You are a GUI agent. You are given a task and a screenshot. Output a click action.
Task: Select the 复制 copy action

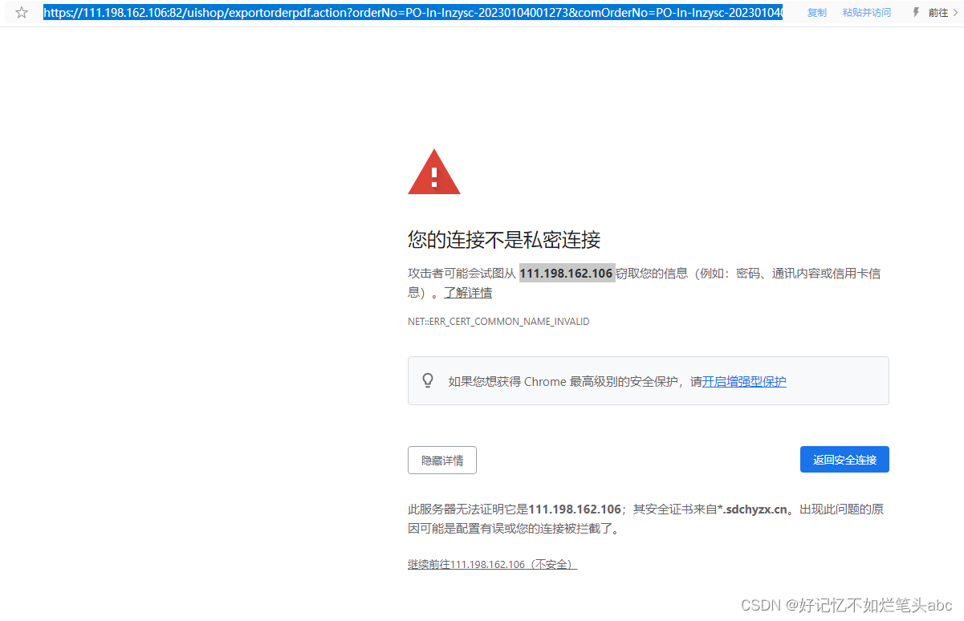[x=816, y=12]
